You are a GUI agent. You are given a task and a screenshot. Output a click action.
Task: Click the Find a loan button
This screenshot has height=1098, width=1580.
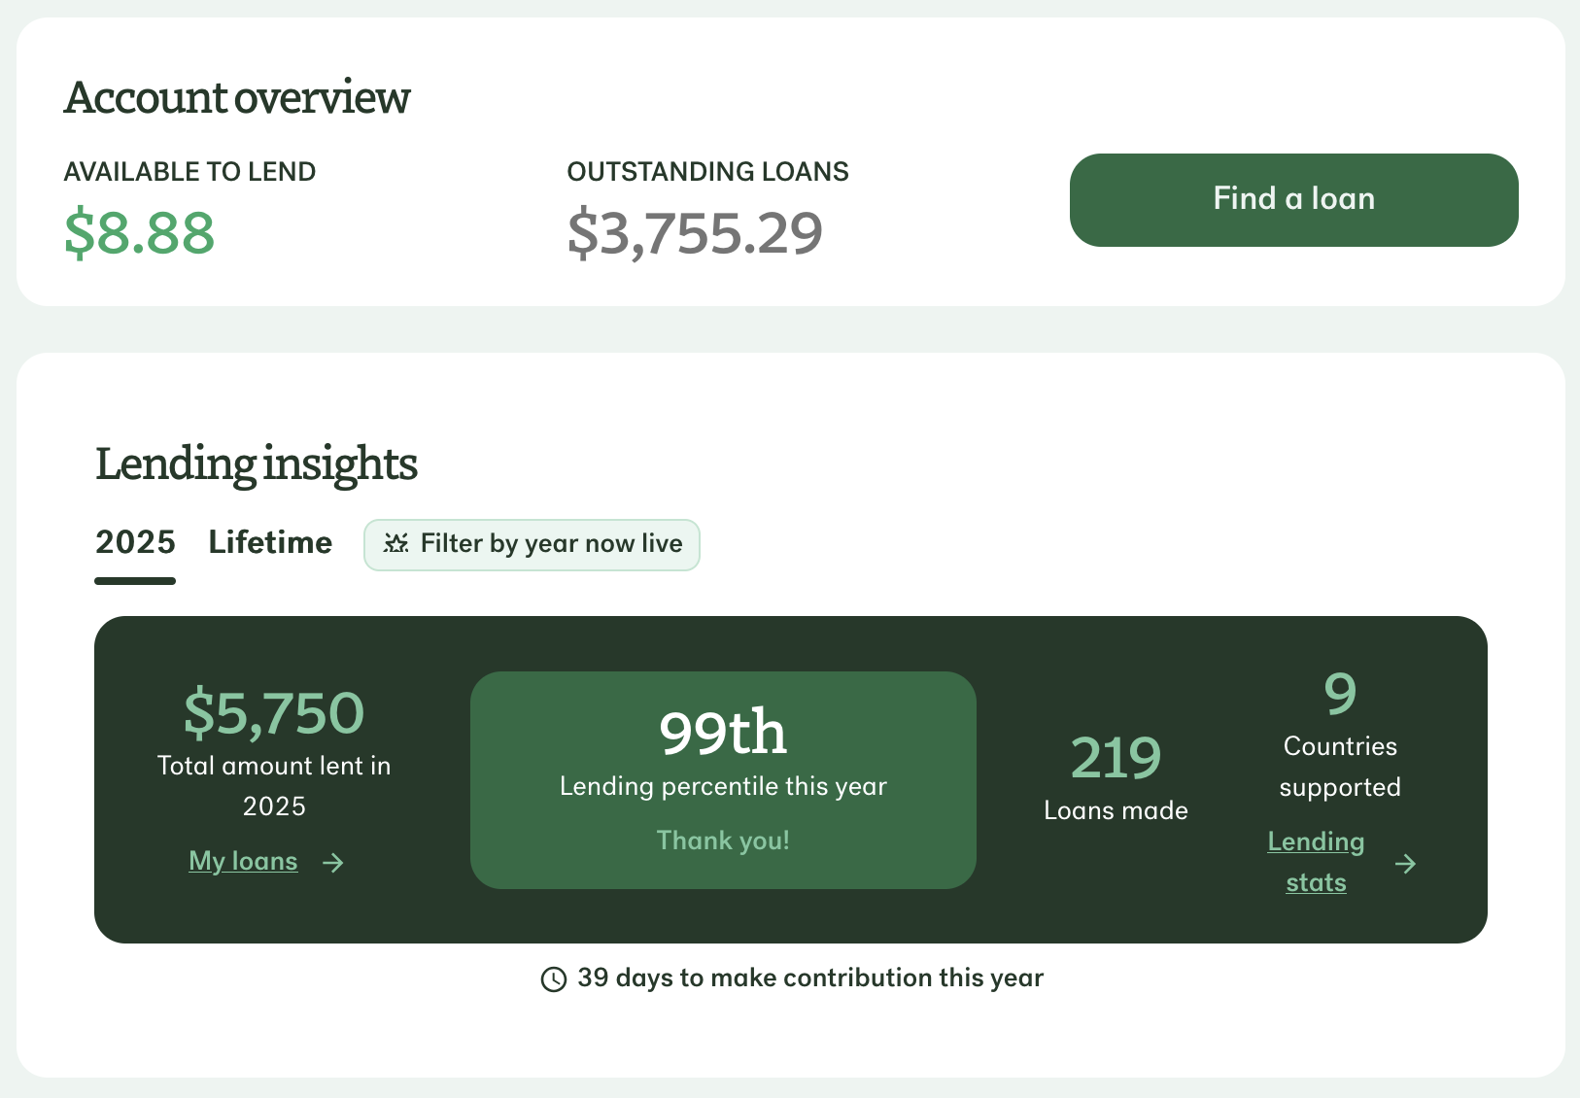1293,199
